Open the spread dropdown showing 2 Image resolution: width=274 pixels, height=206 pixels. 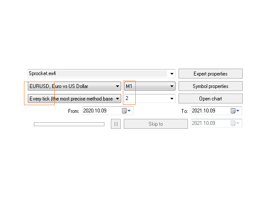pyautogui.click(x=150, y=98)
